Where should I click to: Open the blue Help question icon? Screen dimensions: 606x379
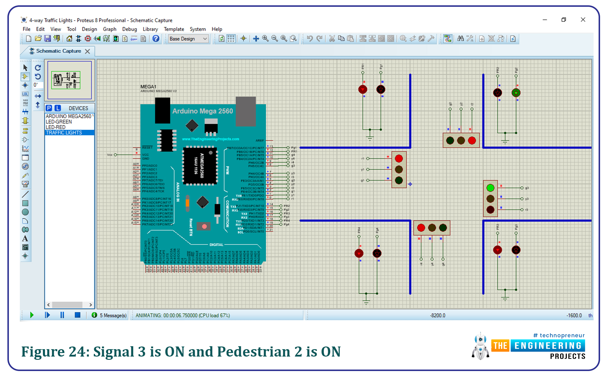pyautogui.click(x=156, y=39)
